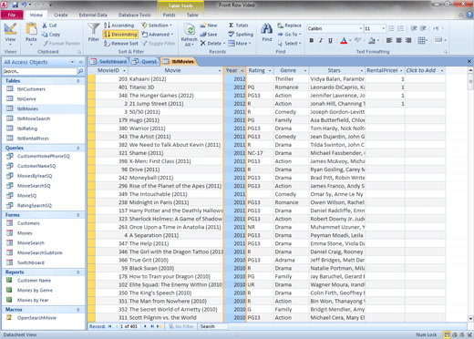The height and width of the screenshot is (339, 474).
Task: Click the record navigator Search box
Action: click(x=213, y=326)
